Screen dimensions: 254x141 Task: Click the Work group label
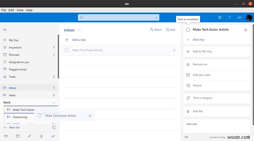(7, 103)
